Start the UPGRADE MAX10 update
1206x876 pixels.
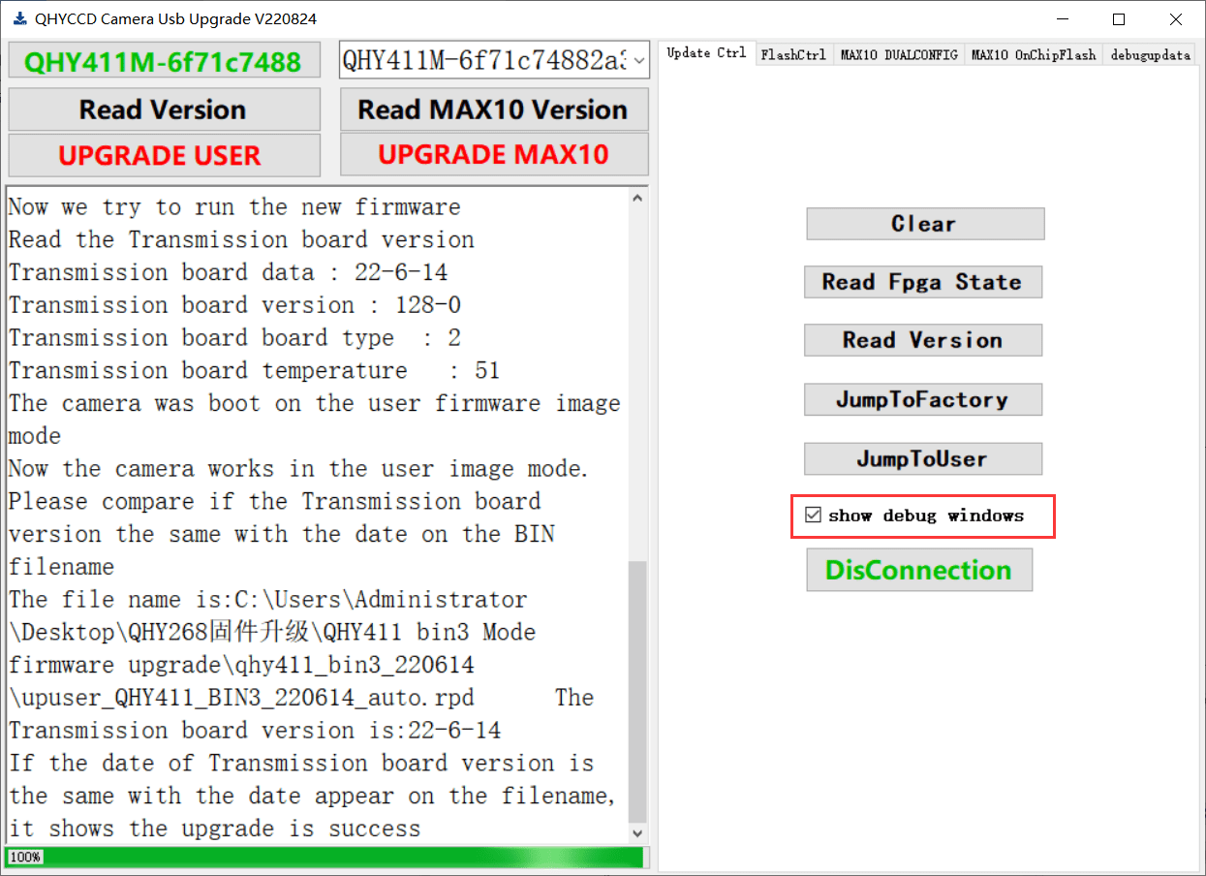494,154
